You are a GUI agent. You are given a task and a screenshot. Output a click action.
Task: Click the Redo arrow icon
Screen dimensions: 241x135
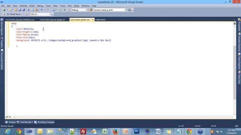click(48, 10)
